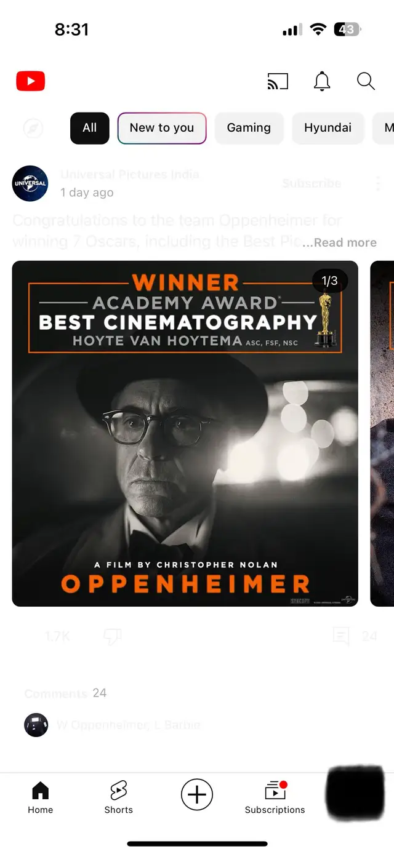
Task: Open notifications bell icon
Action: (x=322, y=81)
